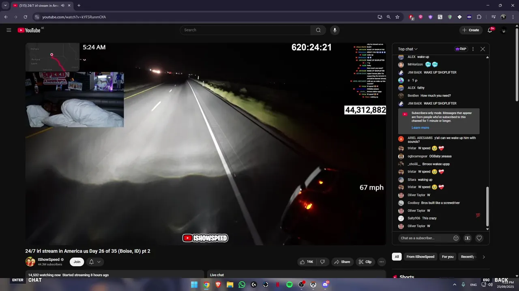
Task: Expand the Top chat mode dropdown
Action: [407, 49]
